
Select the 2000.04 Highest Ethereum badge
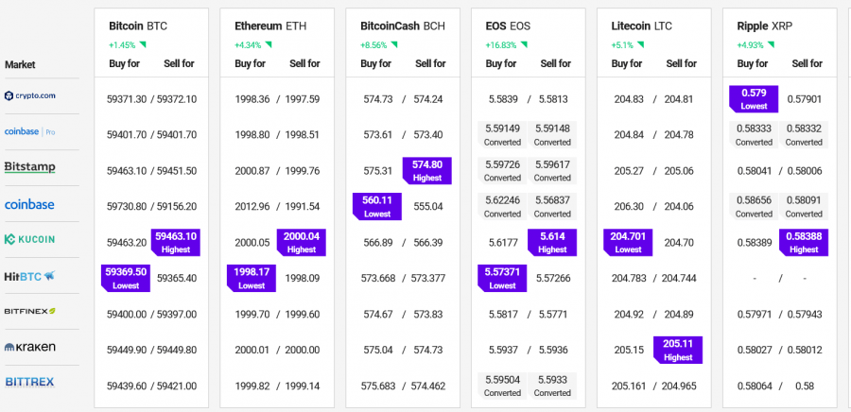click(302, 242)
